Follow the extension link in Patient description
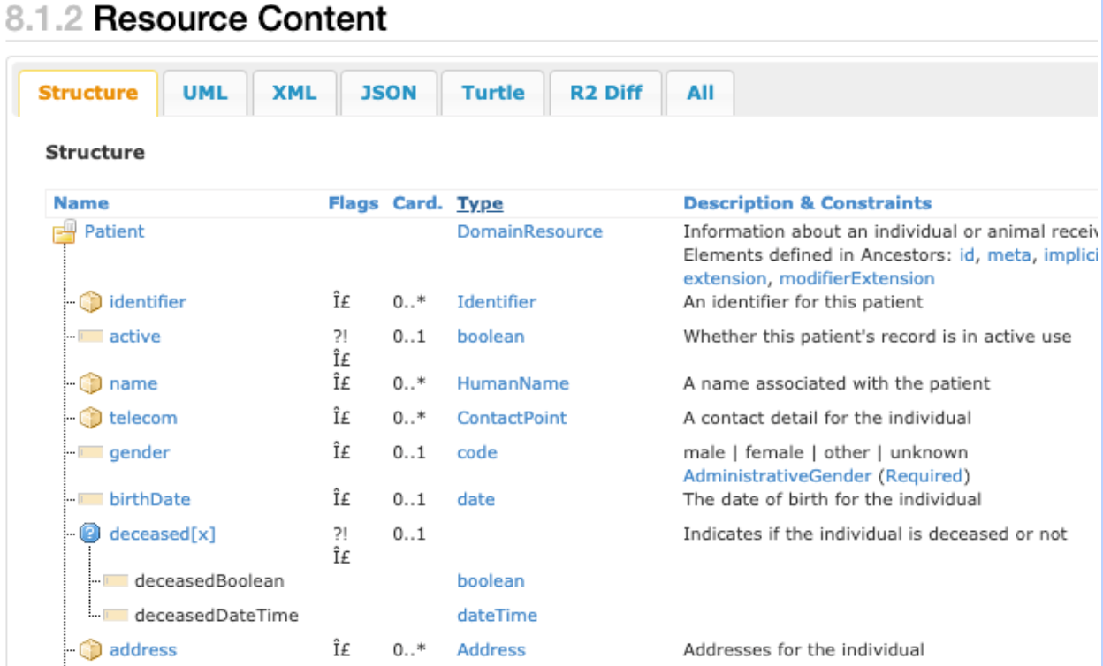This screenshot has width=1103, height=666. tap(725, 278)
